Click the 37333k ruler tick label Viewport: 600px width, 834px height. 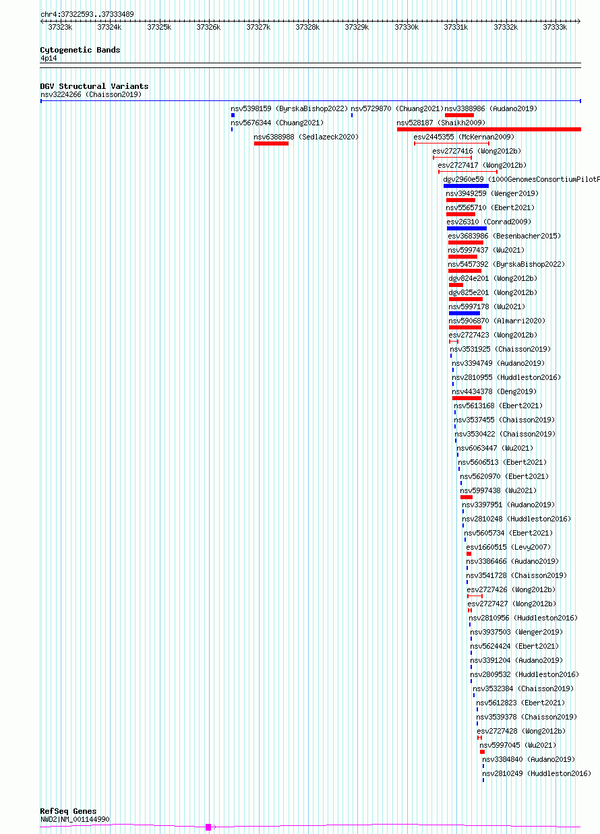[555, 27]
